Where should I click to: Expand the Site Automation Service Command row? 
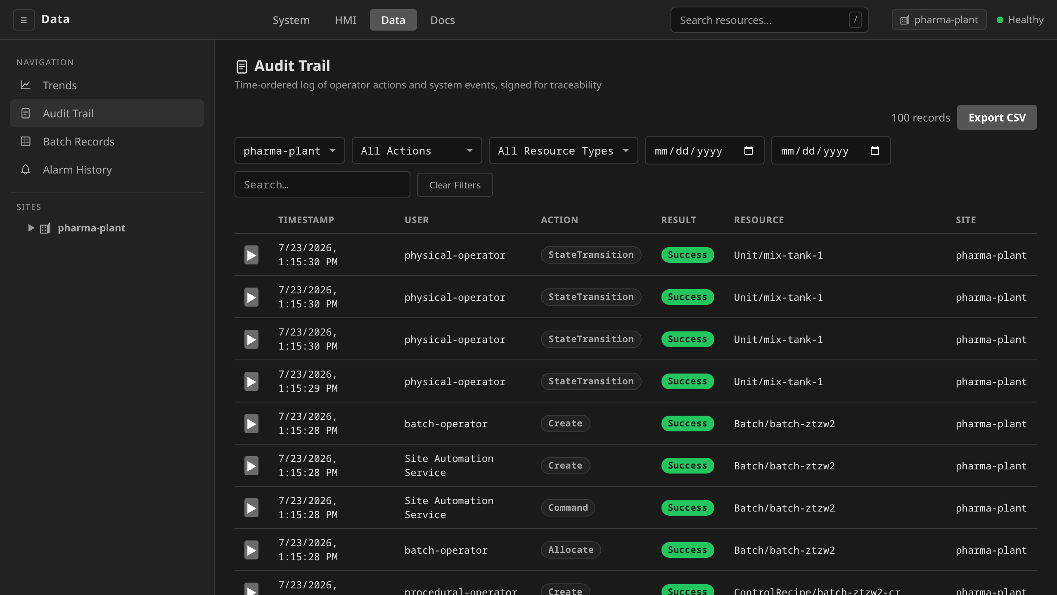[251, 508]
